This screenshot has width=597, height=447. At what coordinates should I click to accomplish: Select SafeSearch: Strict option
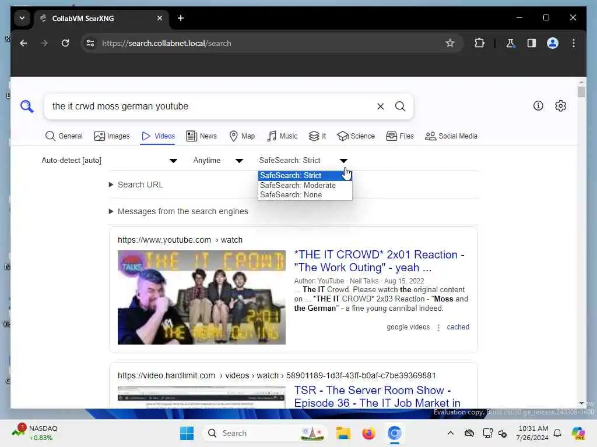pyautogui.click(x=305, y=176)
